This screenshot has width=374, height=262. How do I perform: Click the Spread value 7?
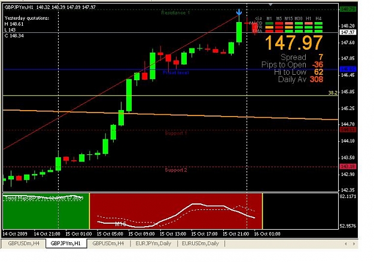tap(321, 57)
